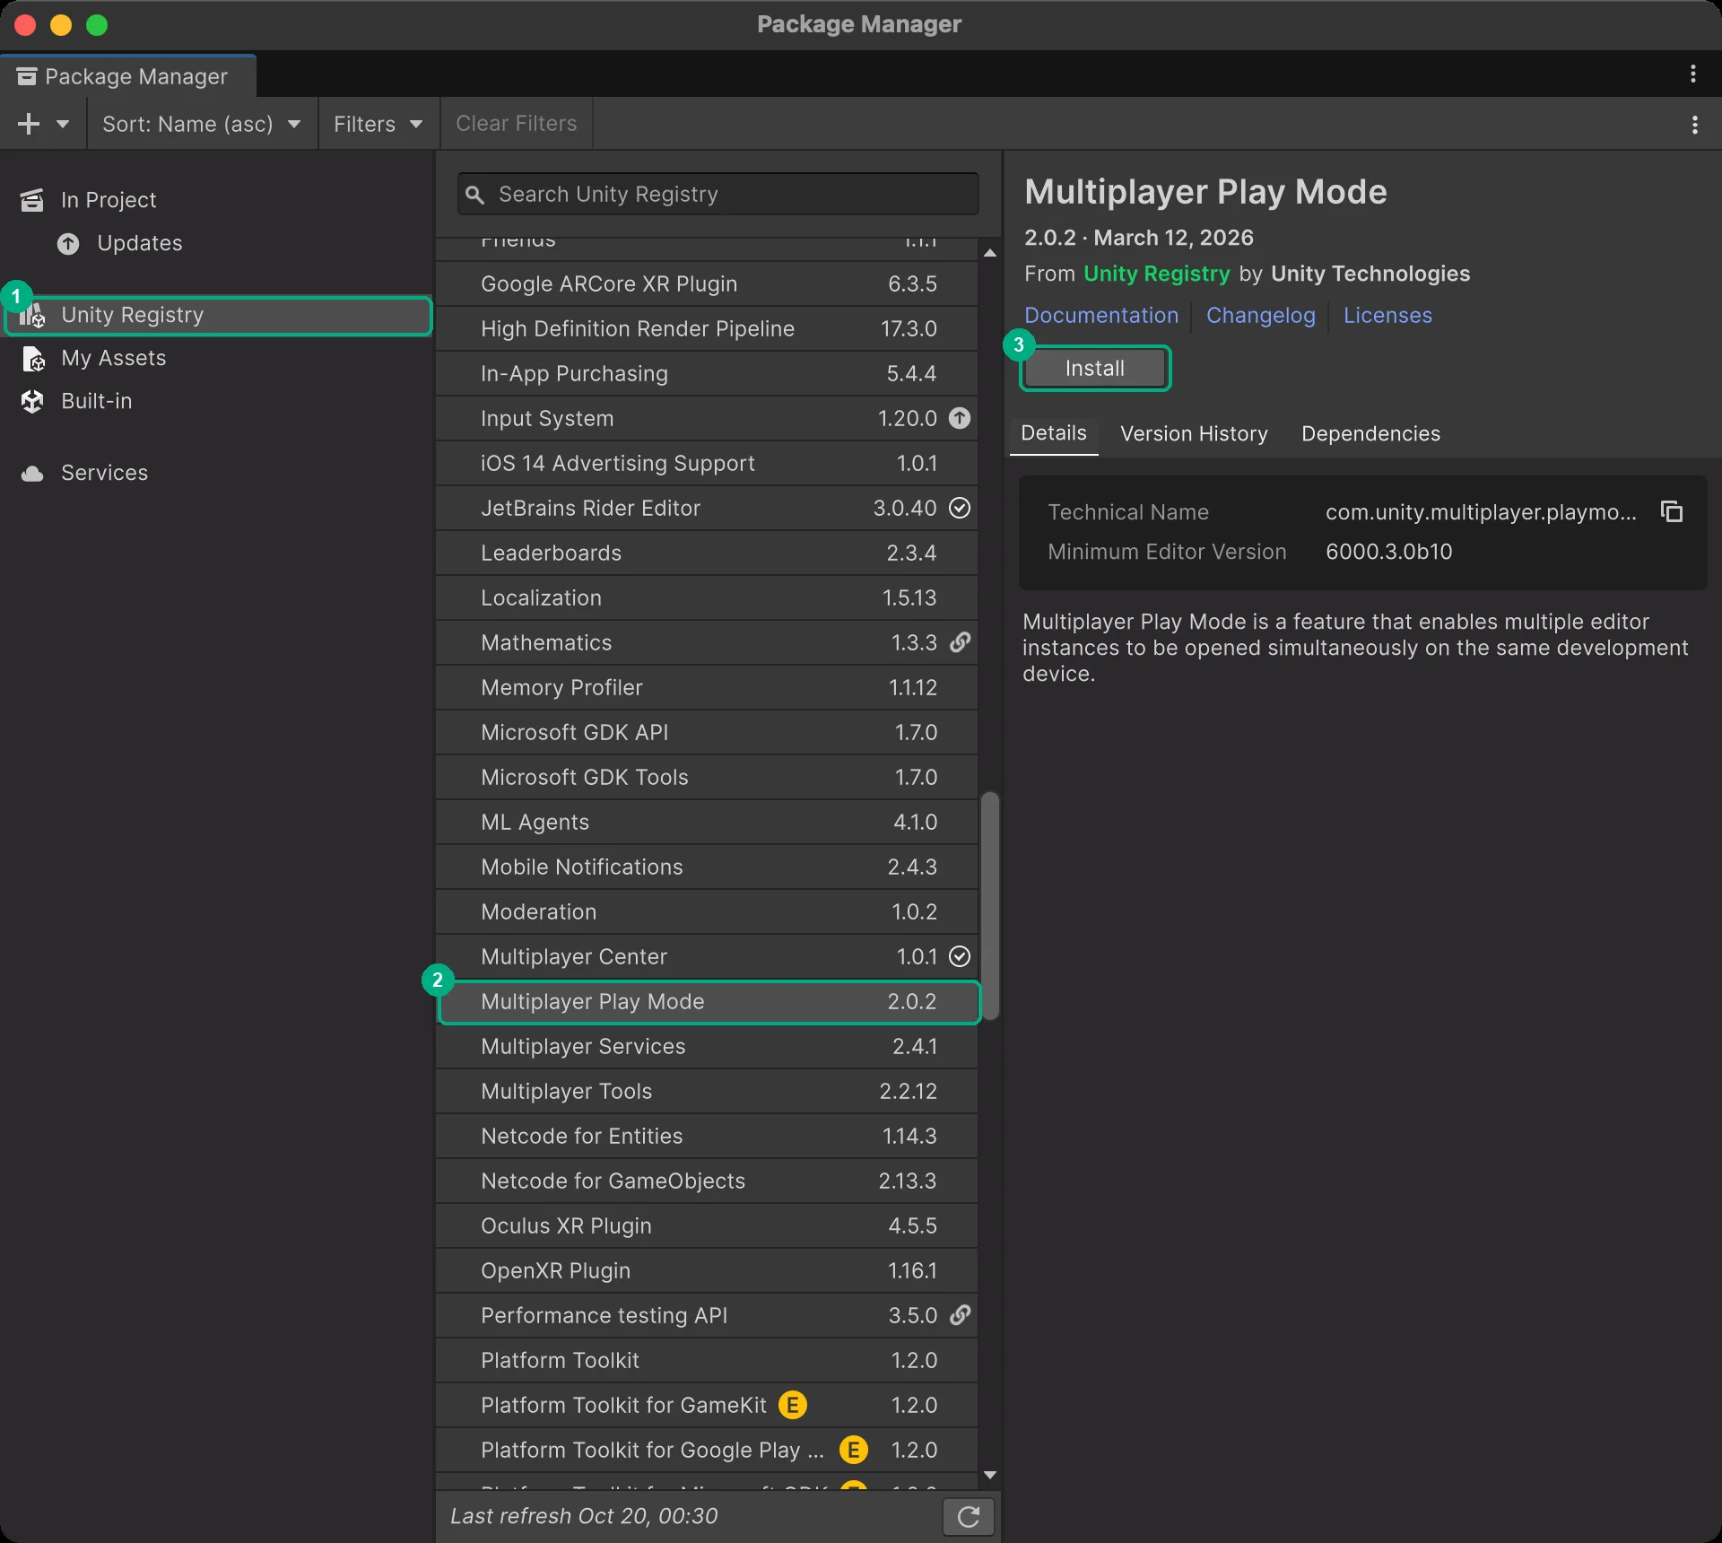This screenshot has height=1543, width=1722.
Task: Click the Clear Filters button
Action: coord(517,124)
